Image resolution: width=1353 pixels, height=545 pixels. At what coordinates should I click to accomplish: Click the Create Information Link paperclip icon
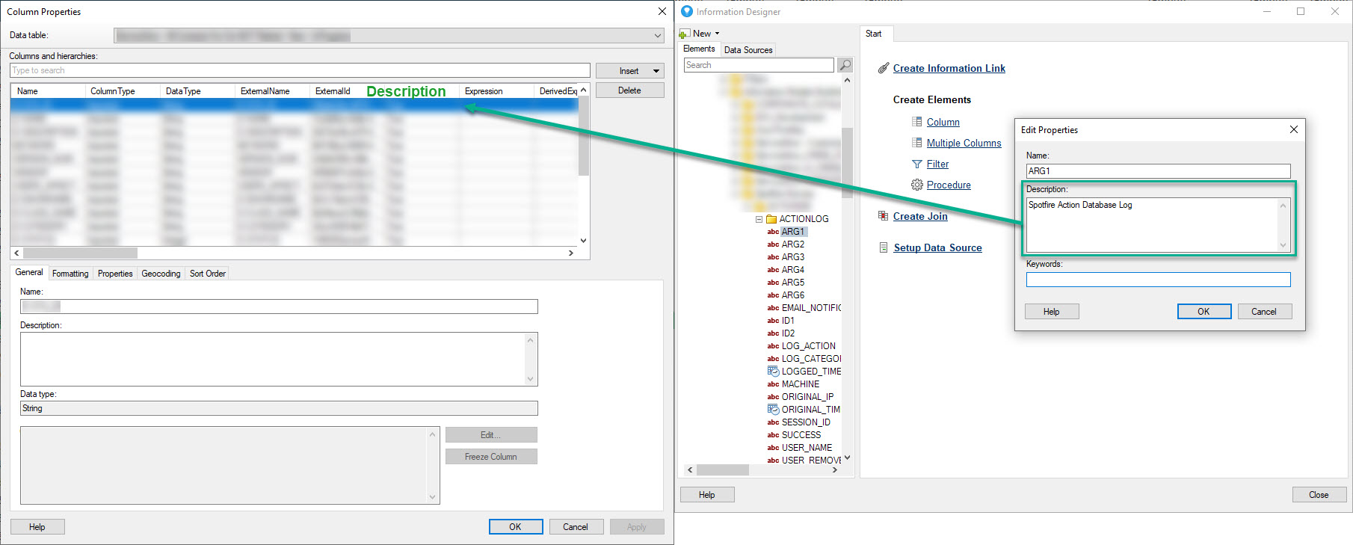coord(884,68)
